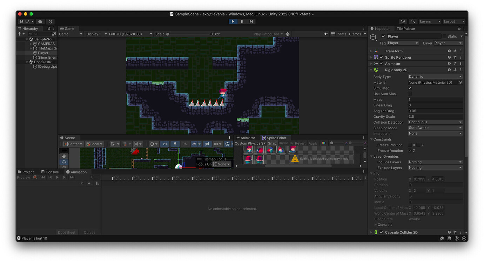Image resolution: width=484 pixels, height=262 pixels.
Task: Enable Use Auto Mass checkbox
Action: (x=410, y=94)
